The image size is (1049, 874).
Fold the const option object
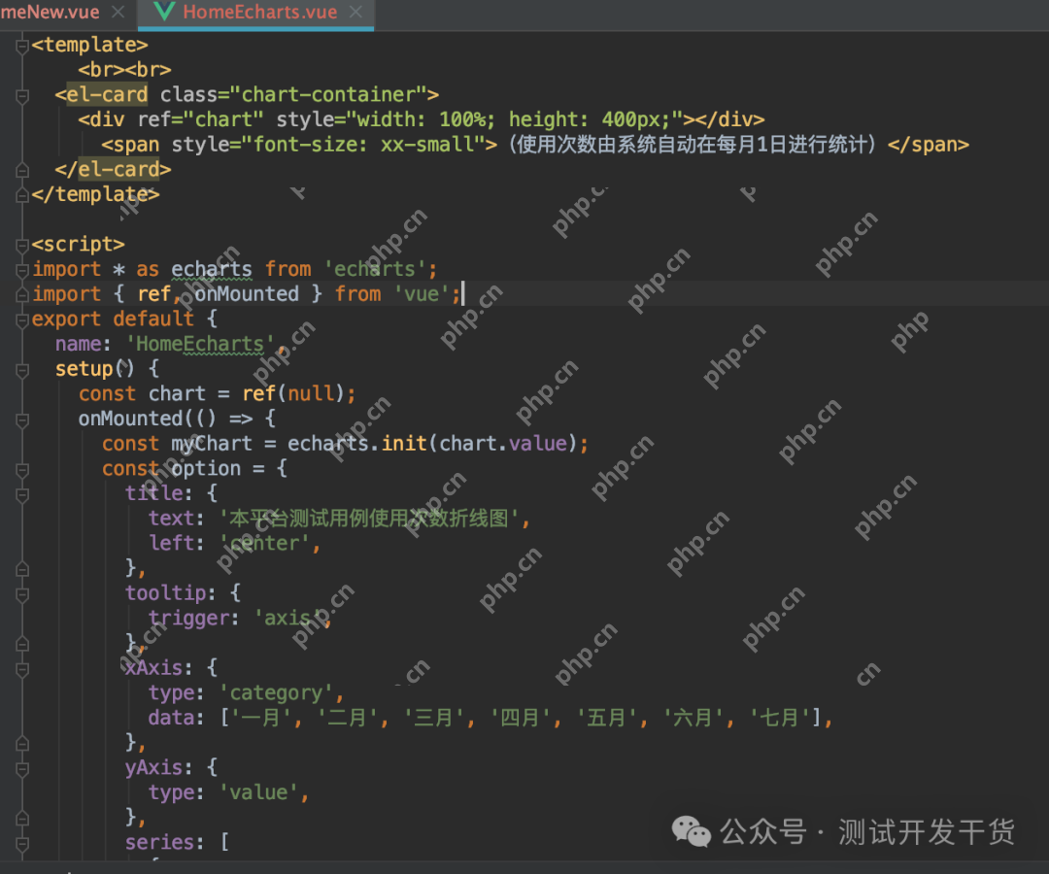click(22, 469)
